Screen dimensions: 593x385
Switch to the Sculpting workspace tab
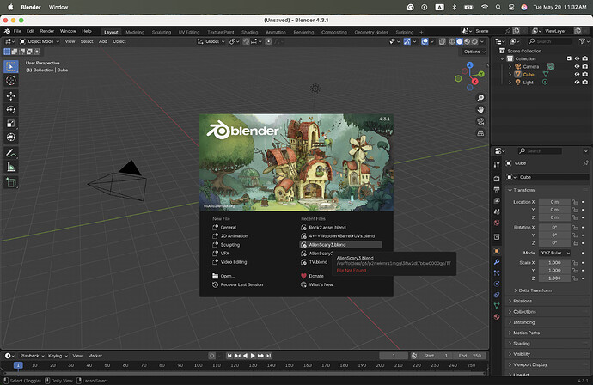click(x=162, y=32)
